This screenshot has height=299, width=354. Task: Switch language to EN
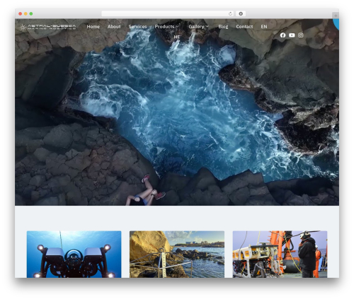[x=264, y=27]
